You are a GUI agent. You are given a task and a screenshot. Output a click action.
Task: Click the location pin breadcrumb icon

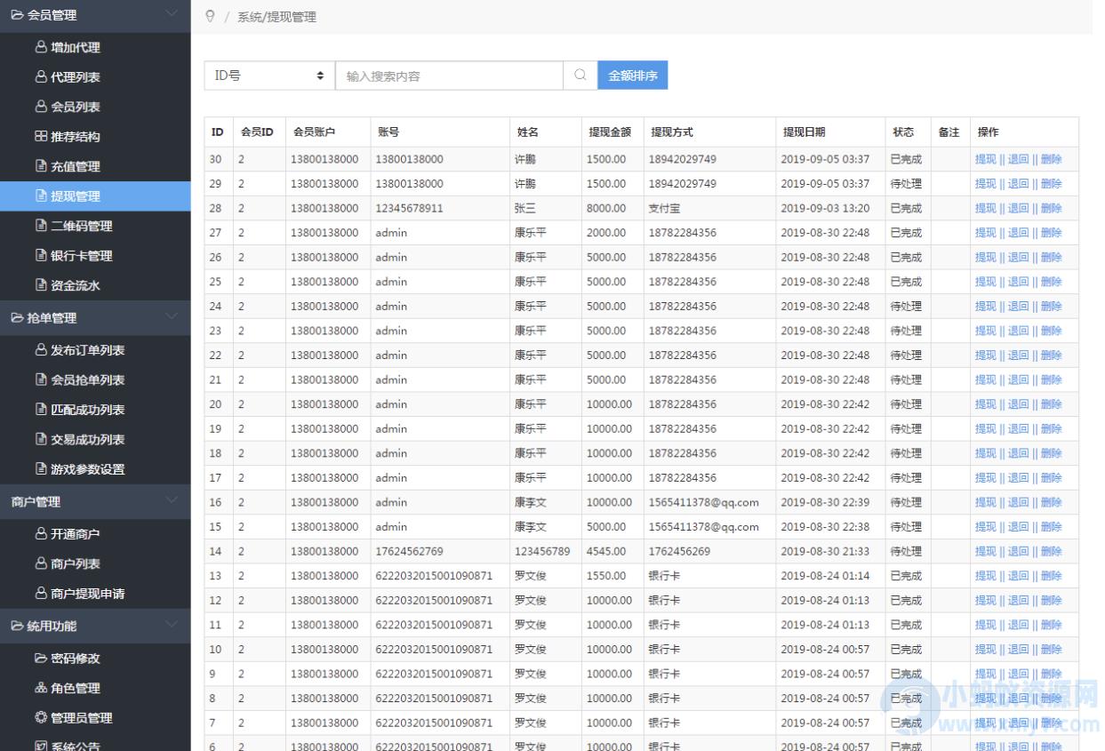[x=210, y=16]
